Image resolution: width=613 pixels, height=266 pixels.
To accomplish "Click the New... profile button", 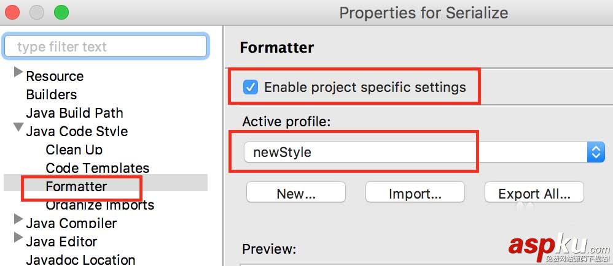I will [295, 194].
